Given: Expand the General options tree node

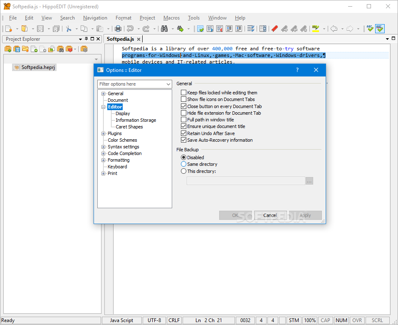Looking at the screenshot, I should tap(103, 94).
